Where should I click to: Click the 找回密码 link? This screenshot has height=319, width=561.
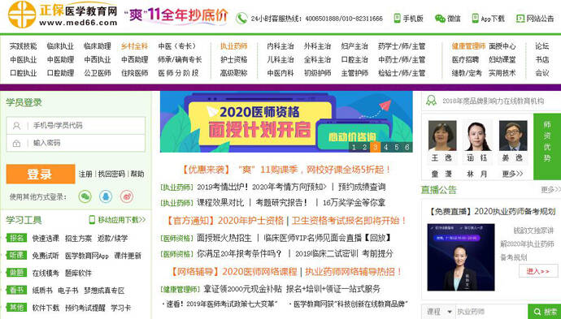pos(111,174)
